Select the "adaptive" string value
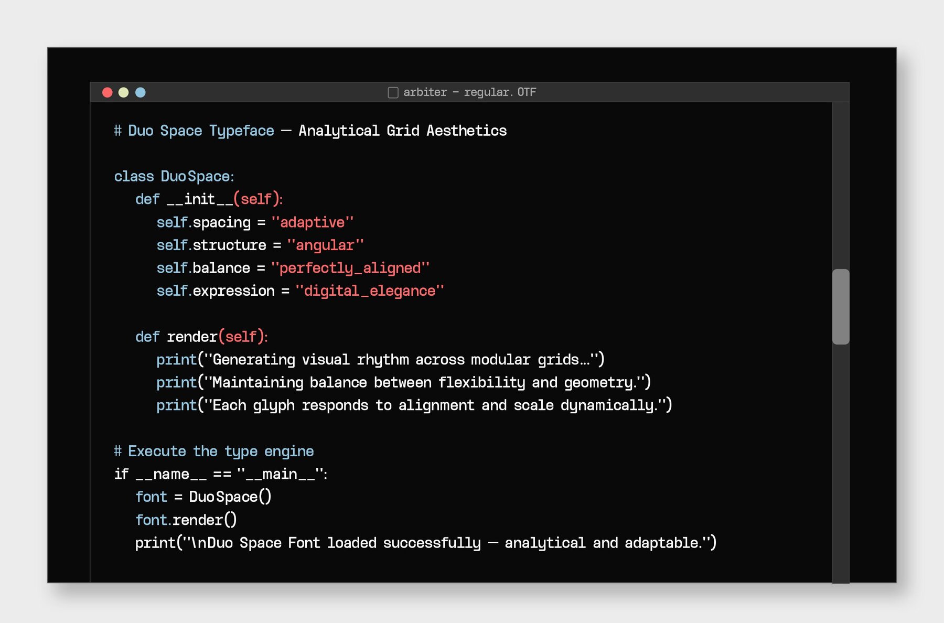944x623 pixels. click(313, 223)
